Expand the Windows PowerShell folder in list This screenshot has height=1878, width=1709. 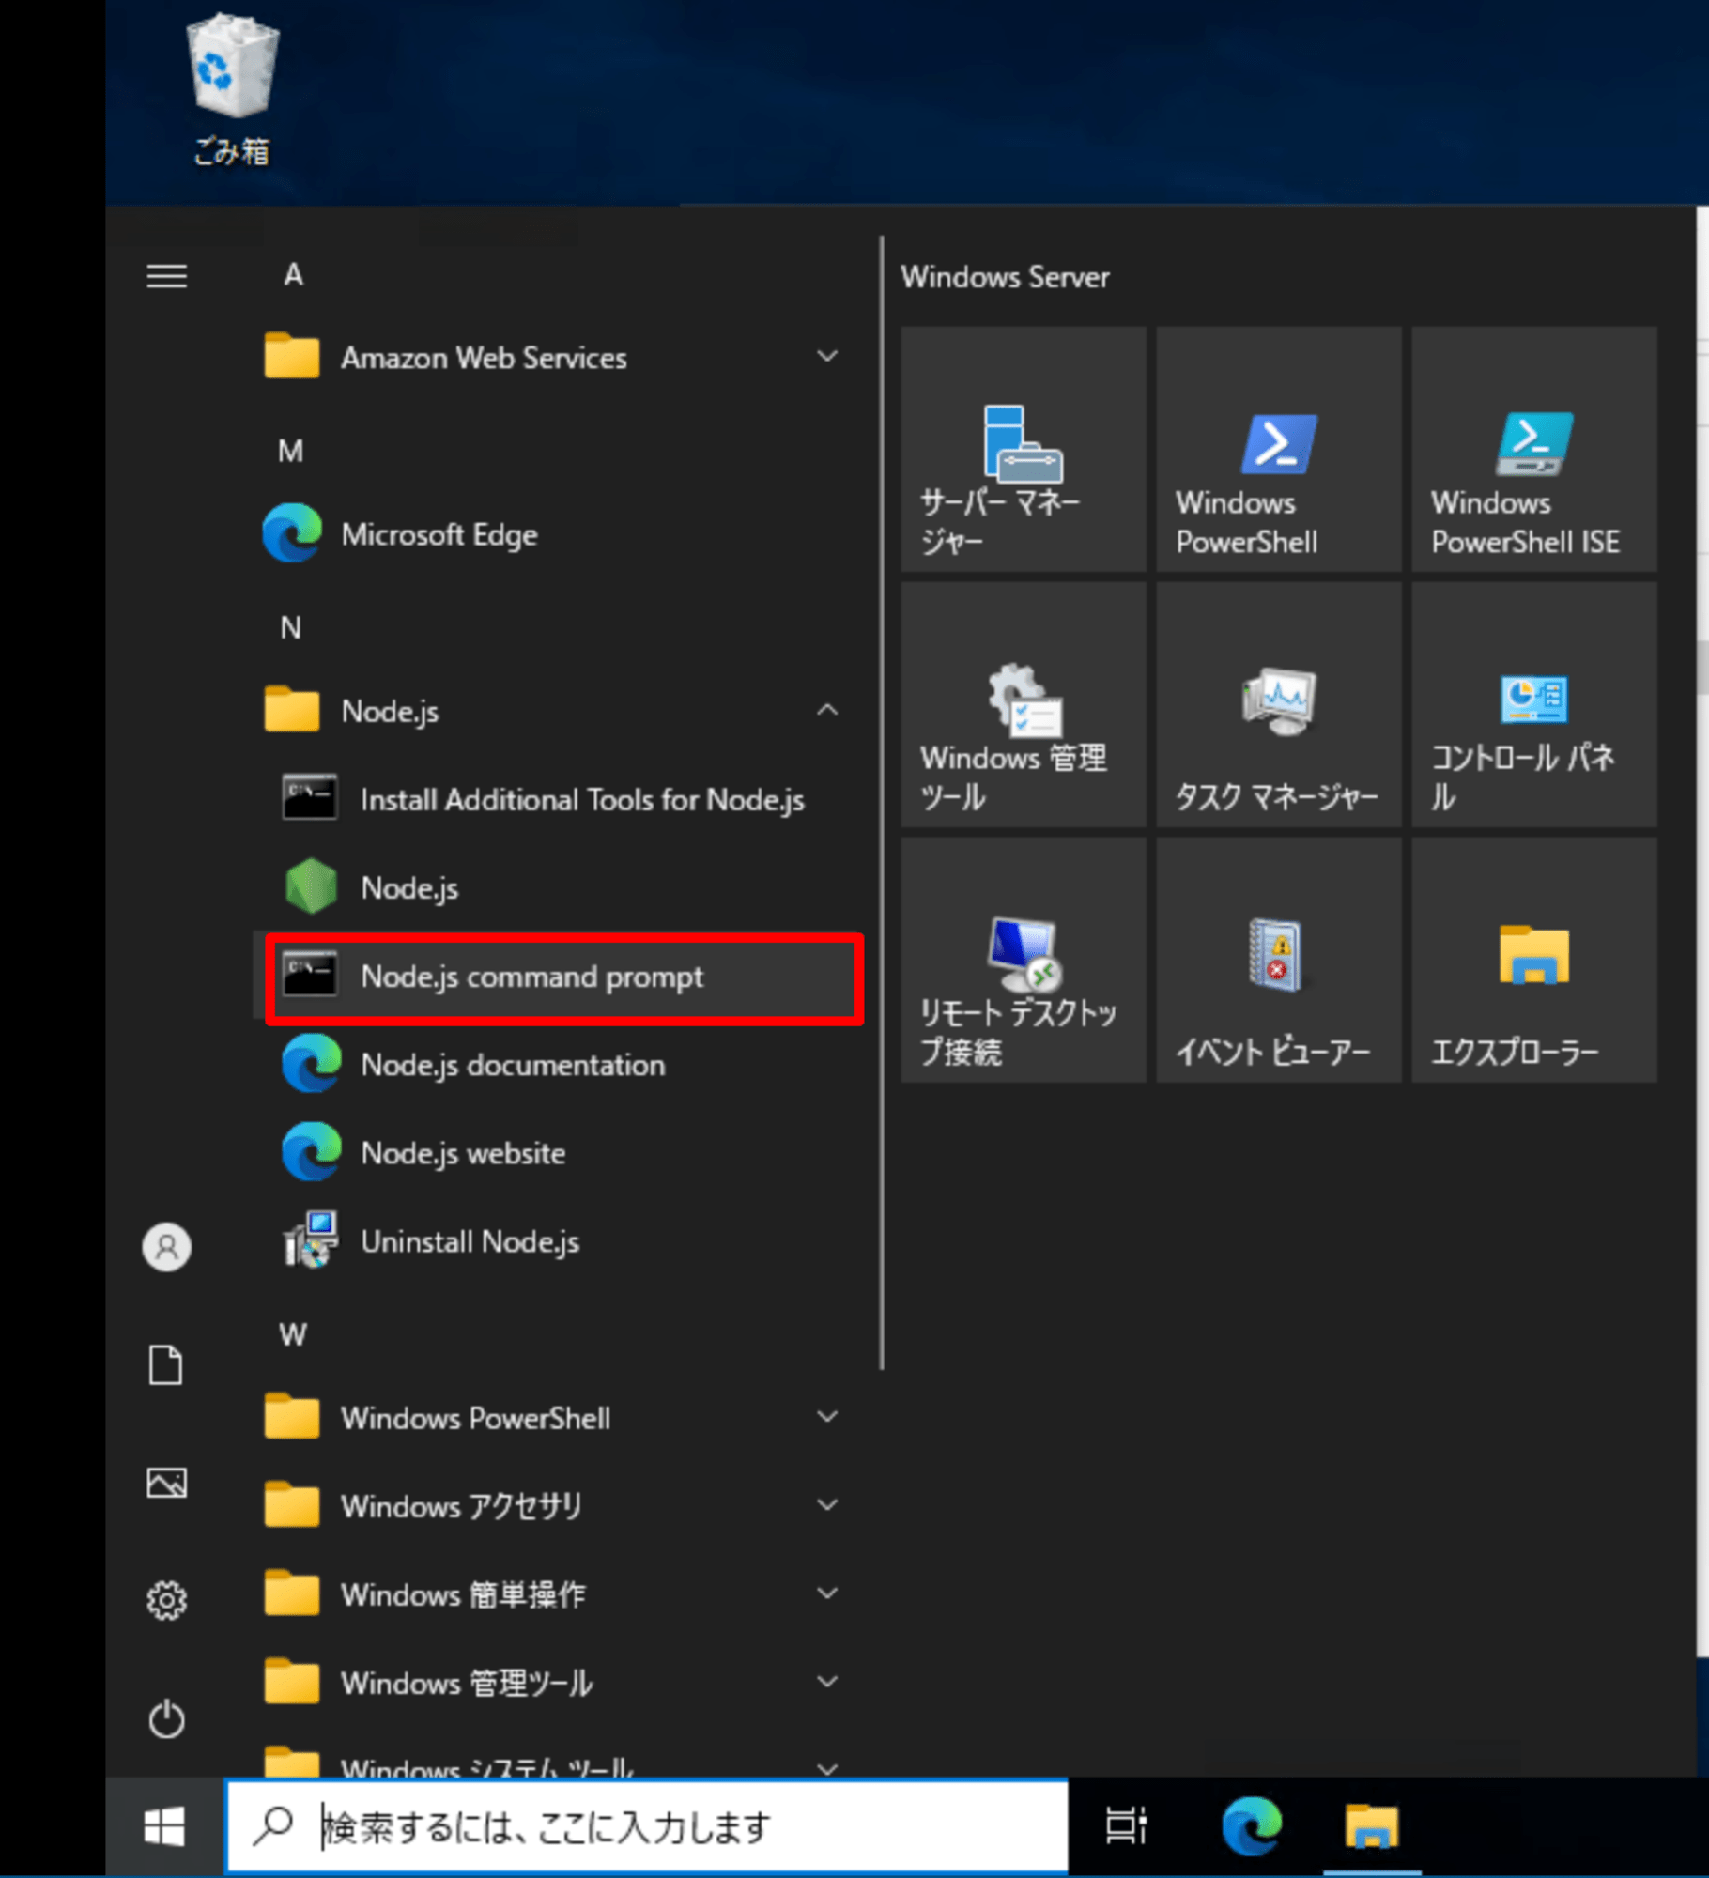tap(558, 1418)
